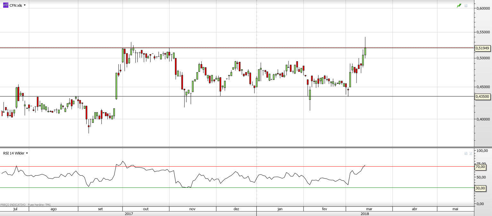This screenshot has width=492, height=216.
Task: Click the 0,60000 price axis value
Action: pyautogui.click(x=483, y=8)
